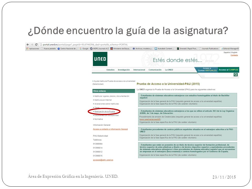Open the Aplicaciones bookmarks shortcut
The image size is (252, 189).
coord(33,49)
